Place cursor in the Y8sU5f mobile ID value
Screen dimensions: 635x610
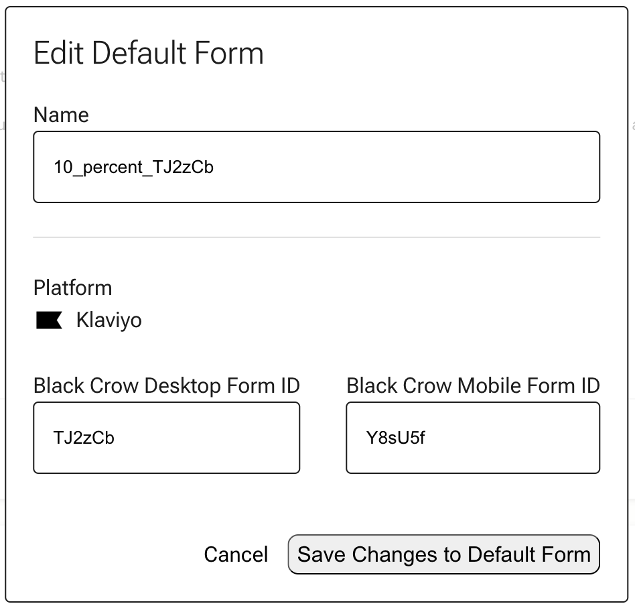pos(396,438)
